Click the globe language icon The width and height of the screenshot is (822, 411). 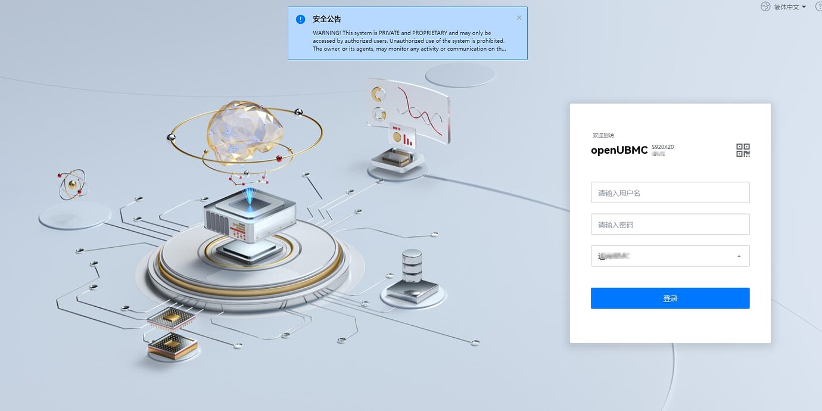coord(765,7)
